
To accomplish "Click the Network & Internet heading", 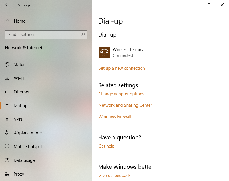I will pyautogui.click(x=24, y=48).
